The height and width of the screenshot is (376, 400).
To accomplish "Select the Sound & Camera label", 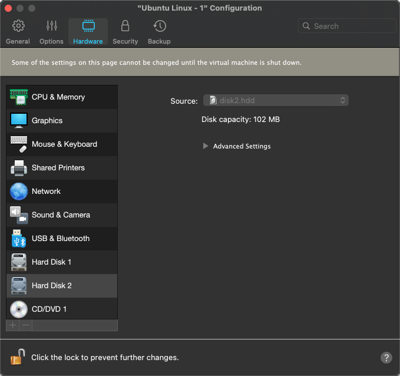I will point(61,215).
